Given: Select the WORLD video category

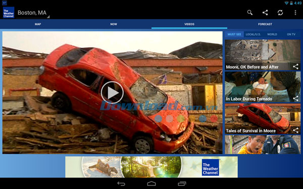Looking at the screenshot, I should (x=272, y=34).
